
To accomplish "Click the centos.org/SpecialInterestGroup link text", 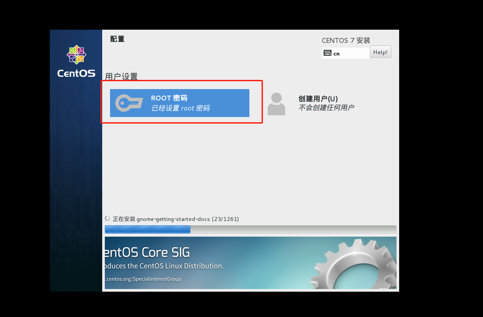I will click(143, 279).
